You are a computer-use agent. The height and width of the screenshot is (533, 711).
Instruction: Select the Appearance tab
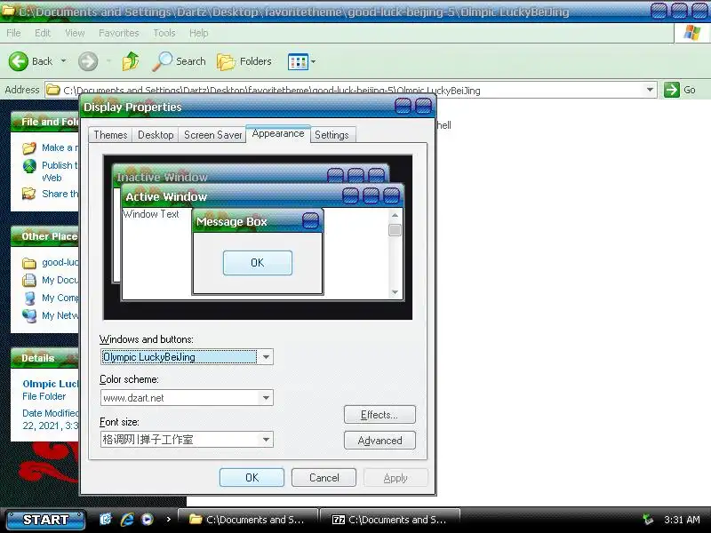(x=278, y=134)
